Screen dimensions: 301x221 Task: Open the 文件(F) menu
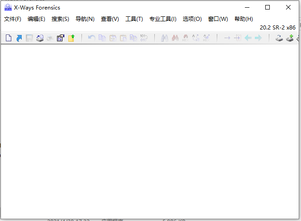point(13,19)
